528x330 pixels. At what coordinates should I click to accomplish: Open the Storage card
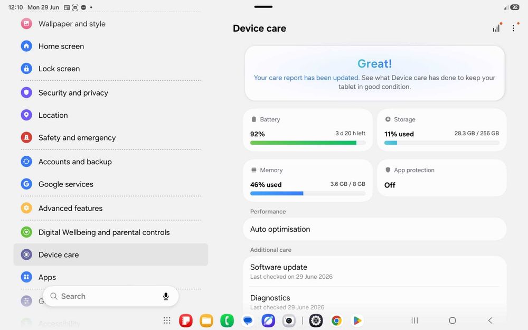pyautogui.click(x=441, y=130)
